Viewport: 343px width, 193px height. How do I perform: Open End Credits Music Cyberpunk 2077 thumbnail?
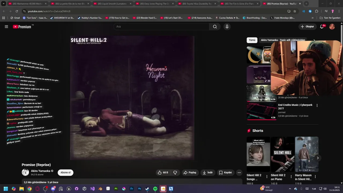(x=262, y=112)
